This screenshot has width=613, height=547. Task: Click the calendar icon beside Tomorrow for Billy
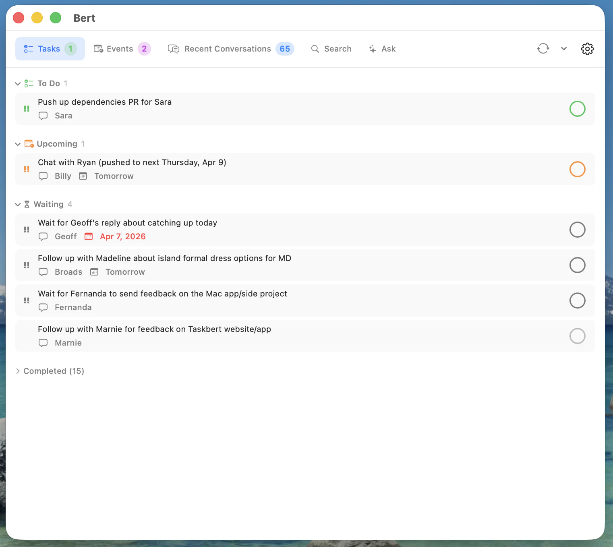(x=83, y=176)
